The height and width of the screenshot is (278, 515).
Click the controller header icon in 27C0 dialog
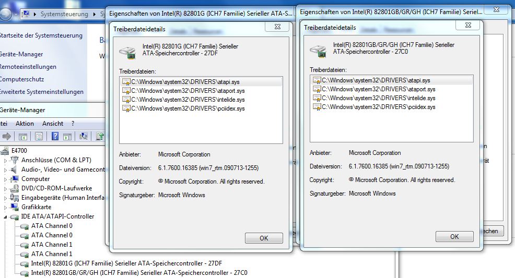click(318, 51)
